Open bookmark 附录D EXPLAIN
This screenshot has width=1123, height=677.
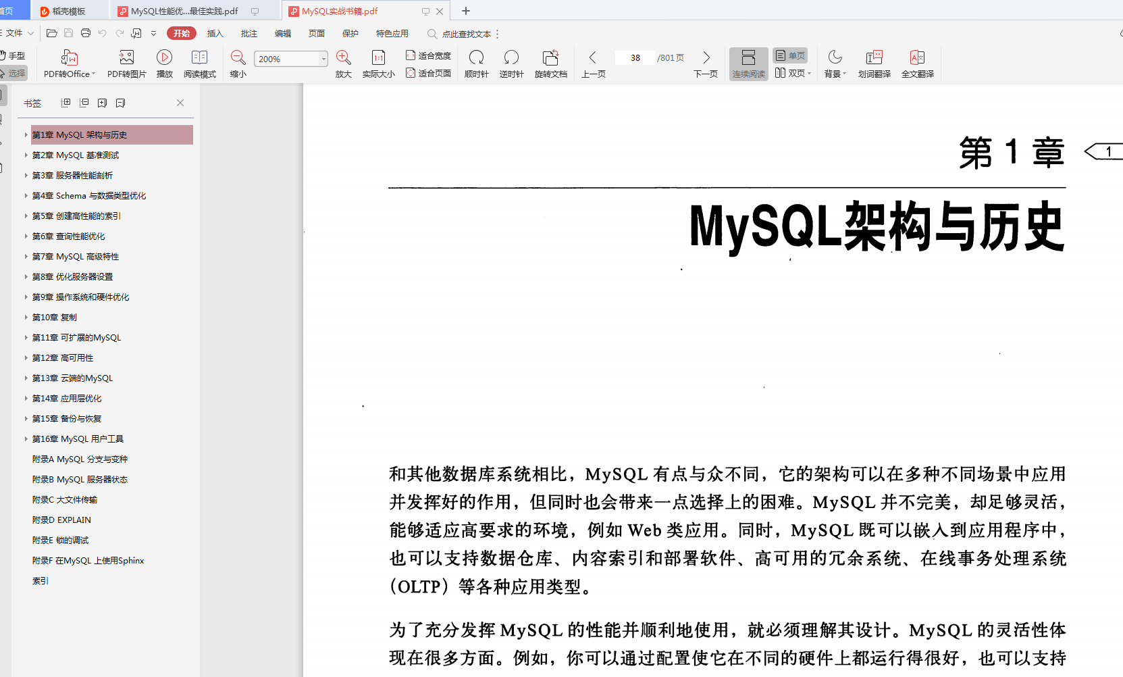pyautogui.click(x=61, y=520)
